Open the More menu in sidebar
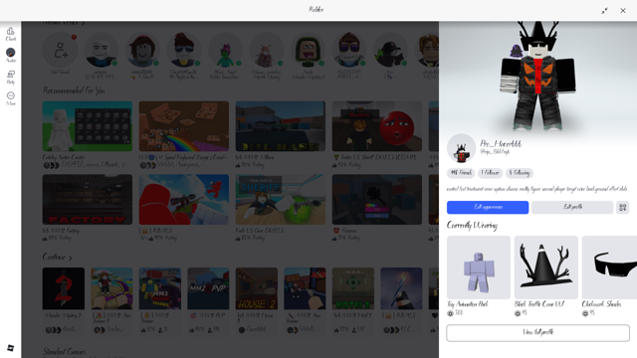The height and width of the screenshot is (358, 637). click(11, 98)
